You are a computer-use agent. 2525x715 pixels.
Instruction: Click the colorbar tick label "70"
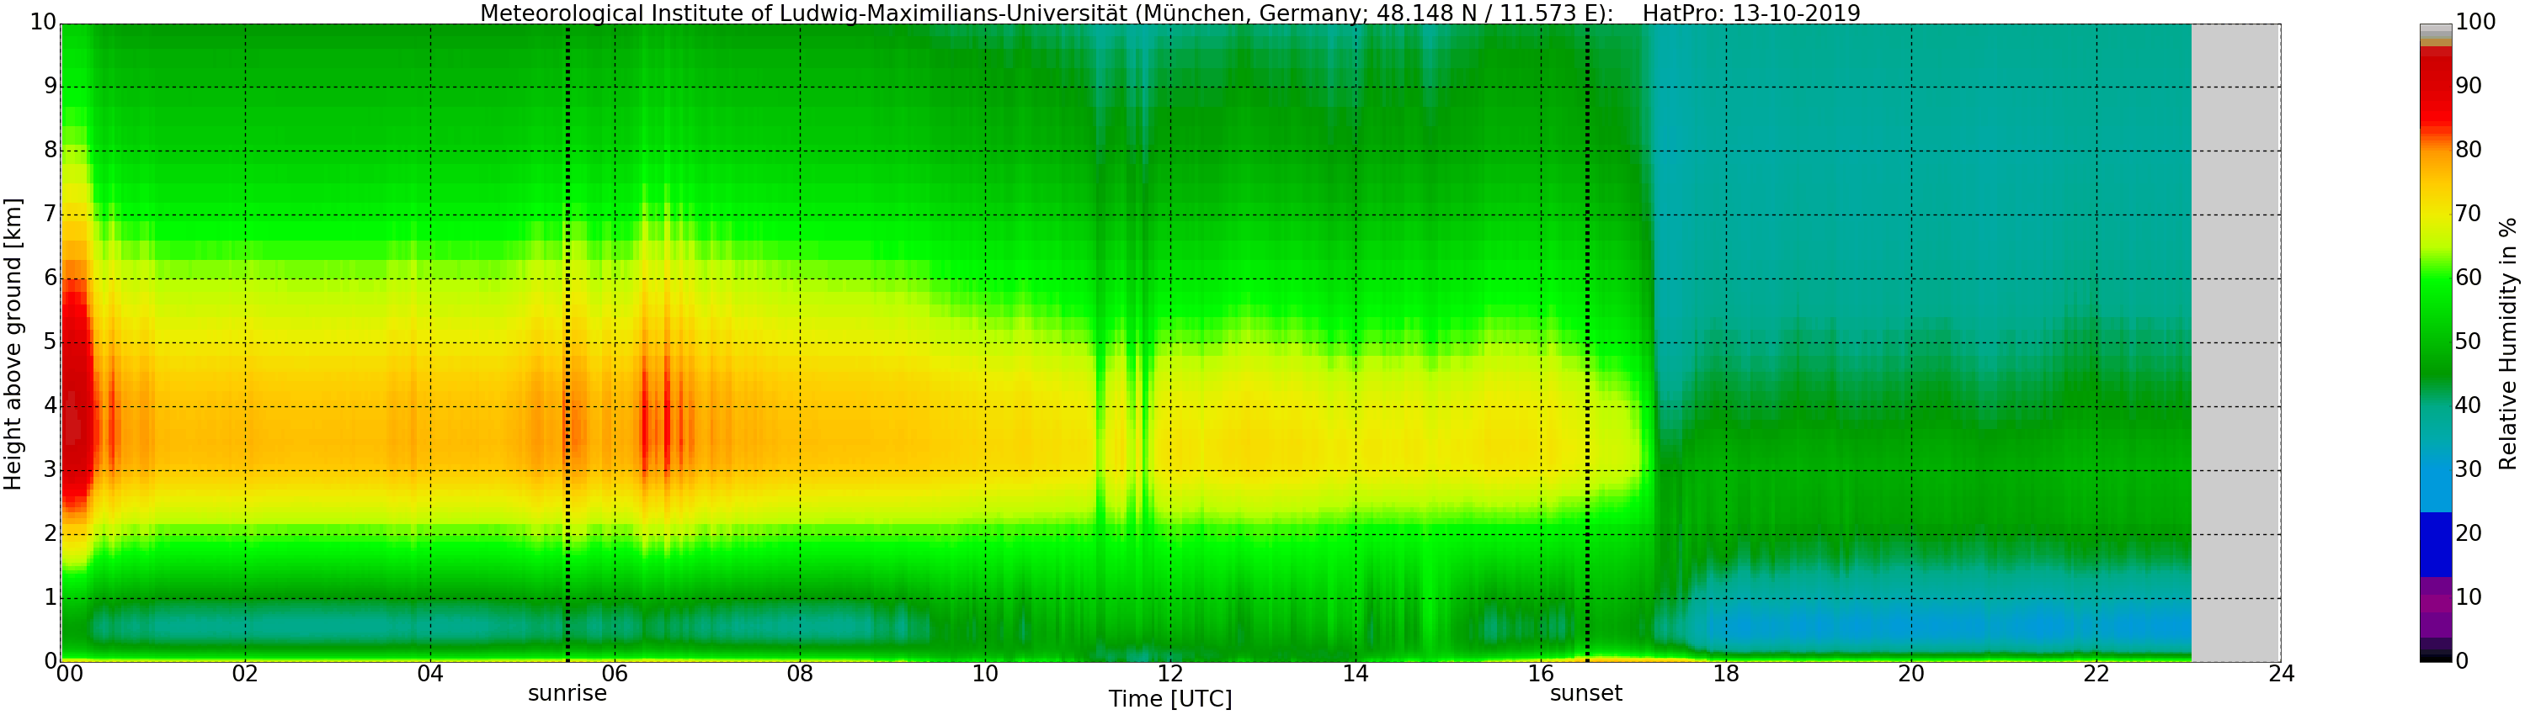click(x=2468, y=214)
